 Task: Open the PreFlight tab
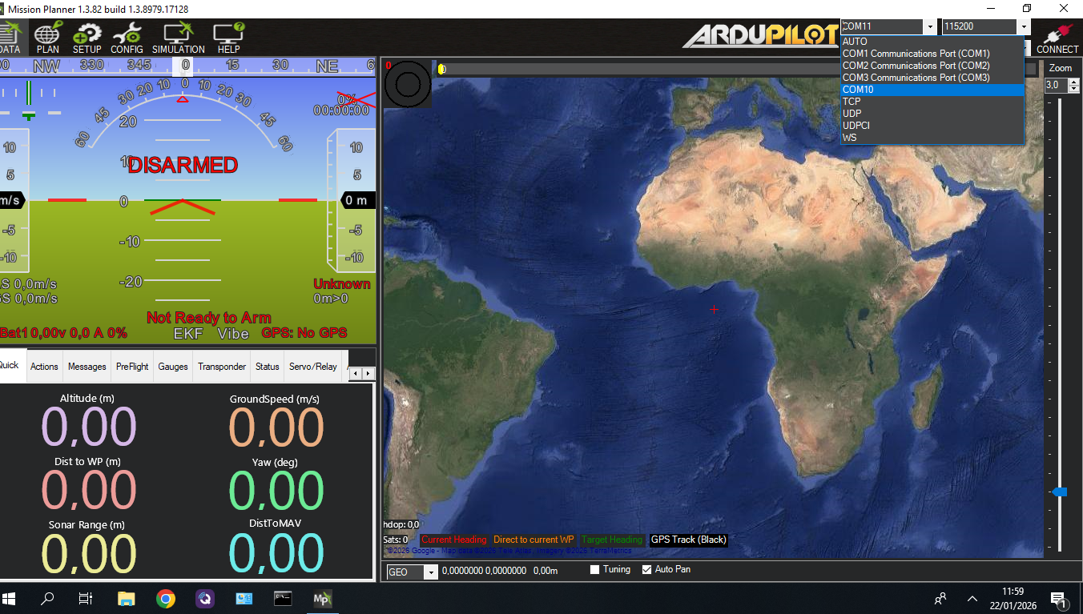point(132,367)
